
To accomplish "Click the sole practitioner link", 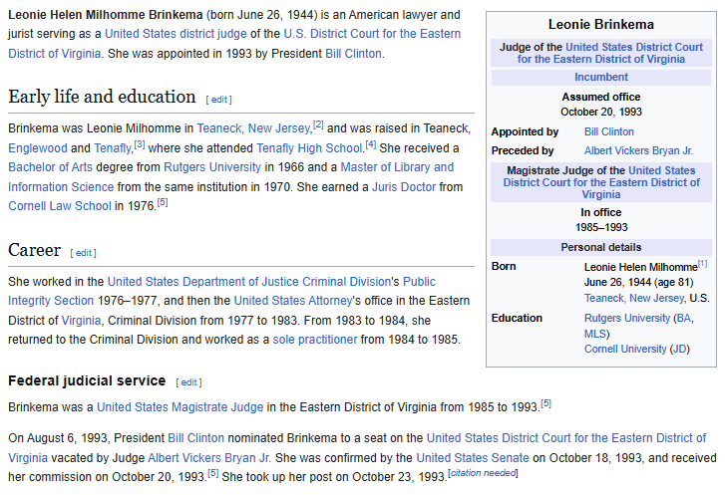I will coord(314,340).
